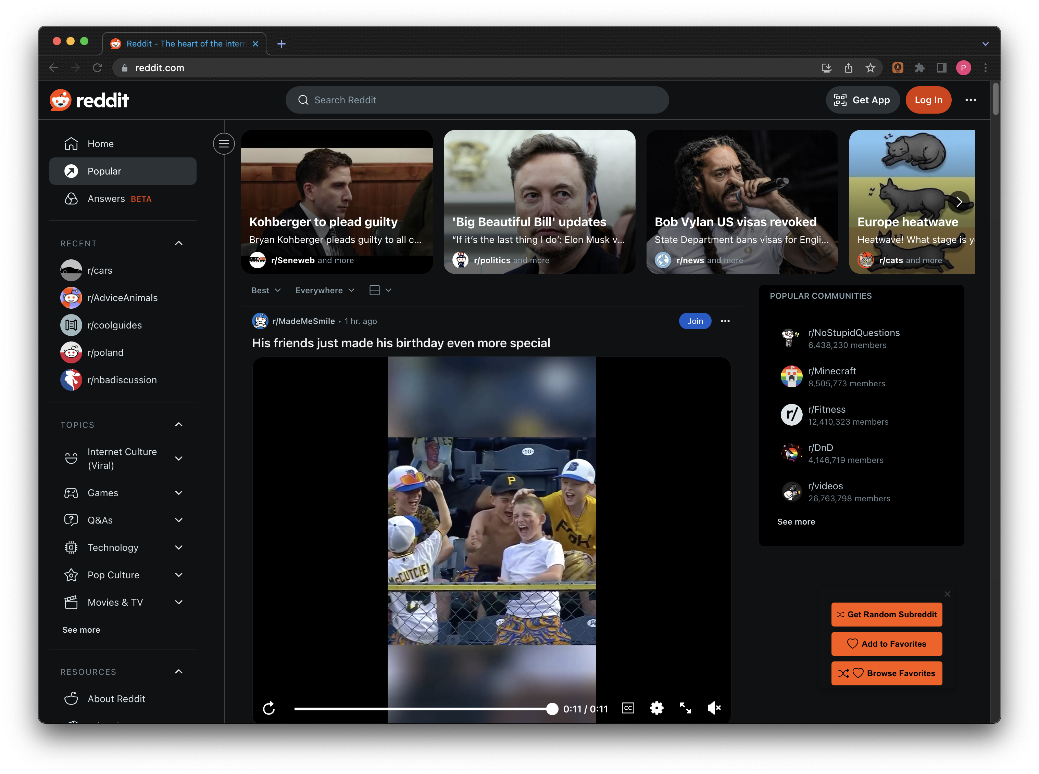Open the Everywhere location dropdown
The height and width of the screenshot is (774, 1039).
[x=324, y=291]
